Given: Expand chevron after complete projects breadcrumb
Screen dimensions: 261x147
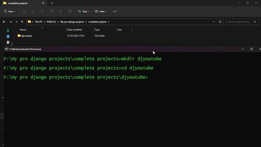Looking at the screenshot, I should [109, 22].
